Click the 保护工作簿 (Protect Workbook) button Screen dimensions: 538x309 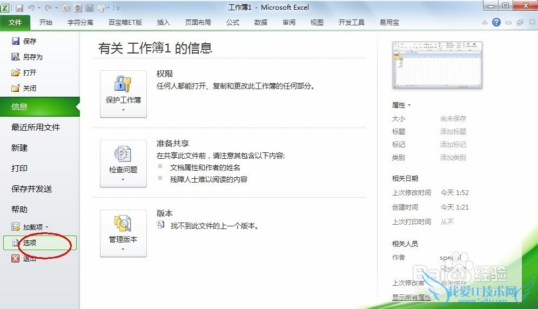123,94
